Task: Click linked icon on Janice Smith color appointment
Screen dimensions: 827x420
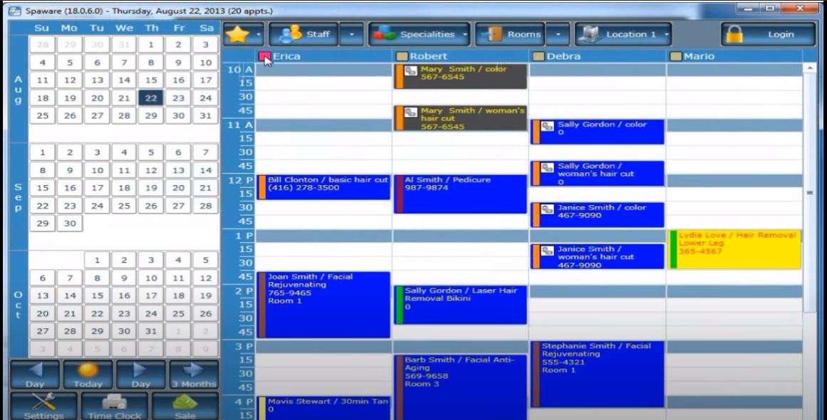Action: (x=548, y=209)
